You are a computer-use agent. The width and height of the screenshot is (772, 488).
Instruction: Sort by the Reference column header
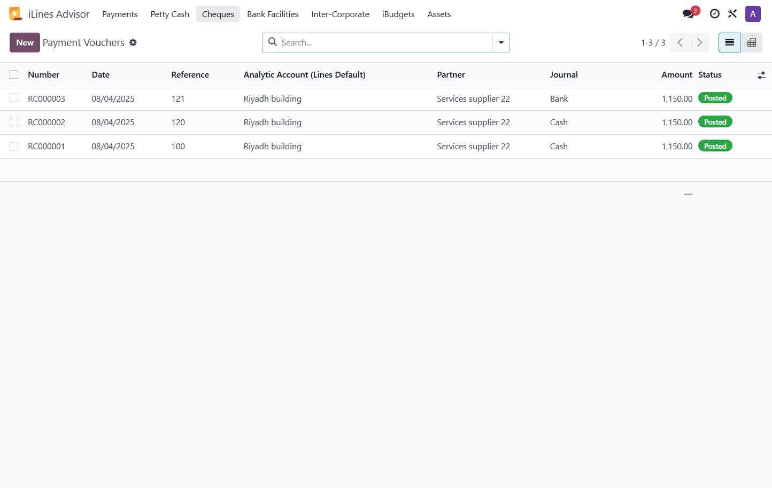coord(190,75)
